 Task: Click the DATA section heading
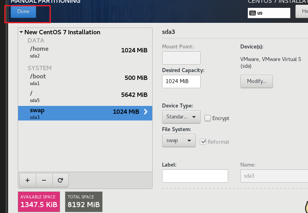[36, 40]
